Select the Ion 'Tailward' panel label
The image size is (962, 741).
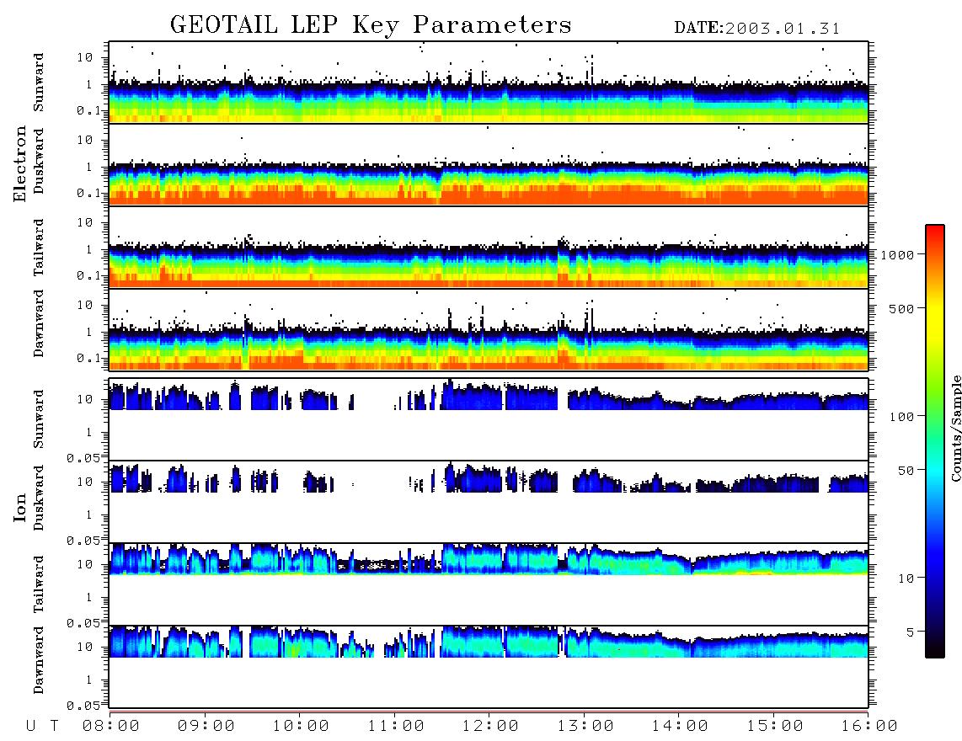(39, 584)
